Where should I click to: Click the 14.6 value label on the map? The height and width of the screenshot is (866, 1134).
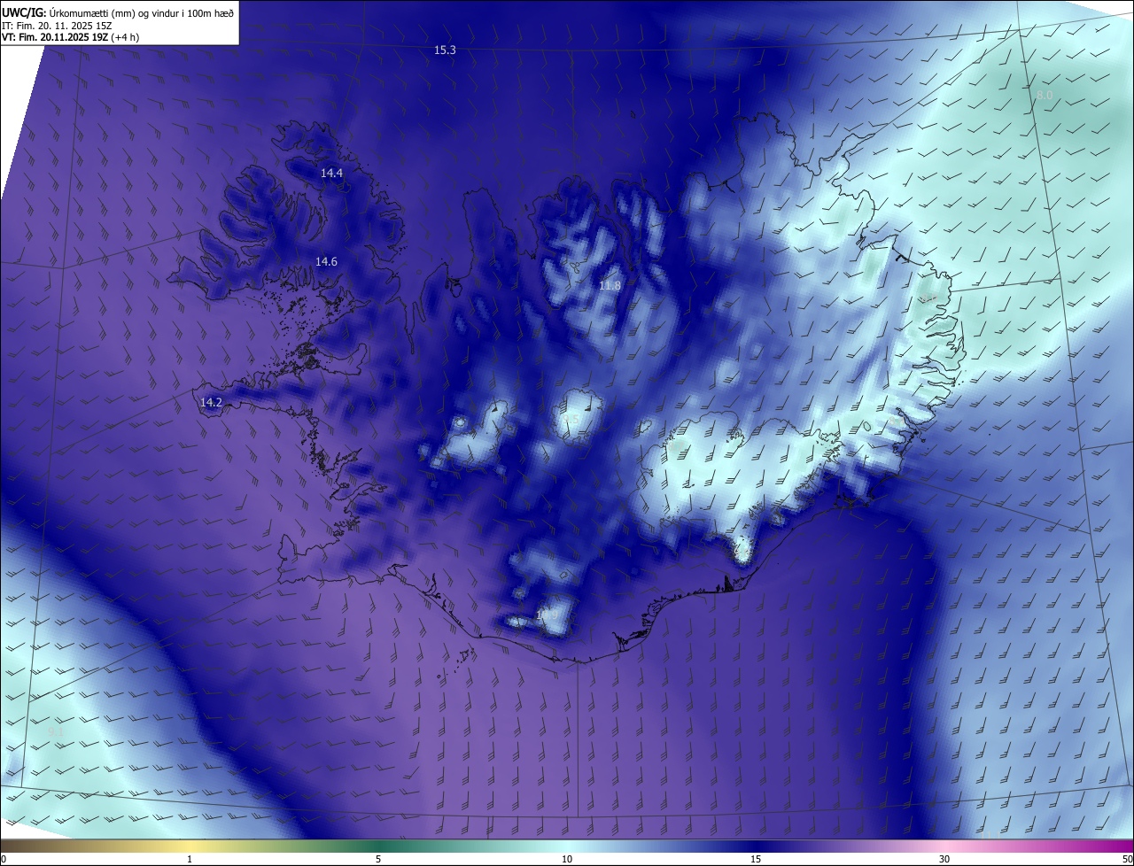pyautogui.click(x=326, y=261)
